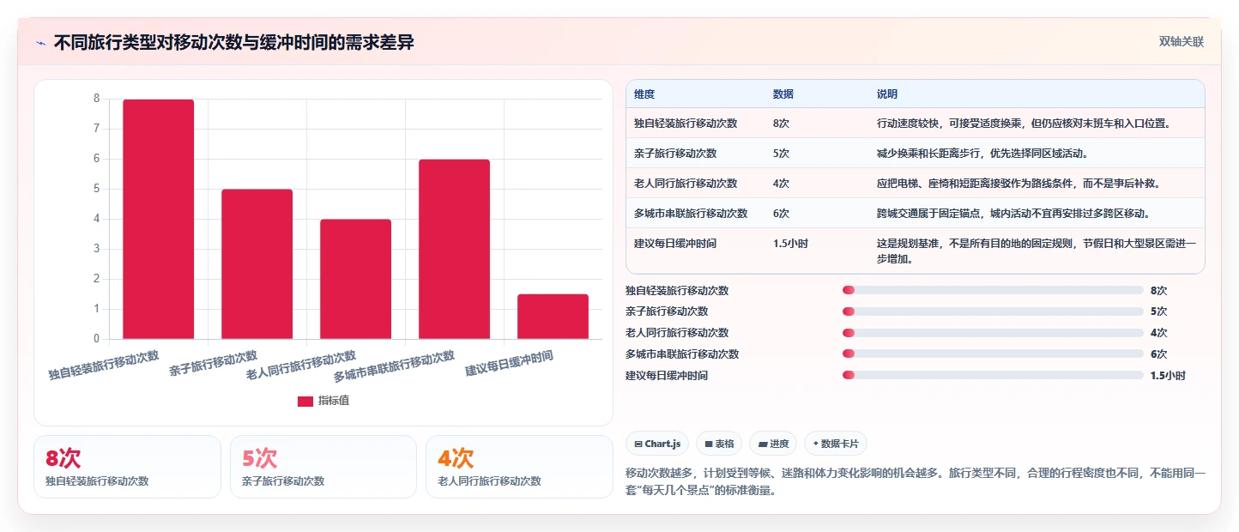Click the 1.5小时 value next to progress bar

pyautogui.click(x=1168, y=375)
